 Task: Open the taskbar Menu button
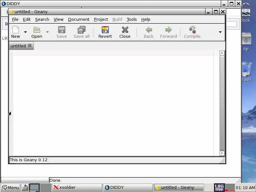click(11, 188)
